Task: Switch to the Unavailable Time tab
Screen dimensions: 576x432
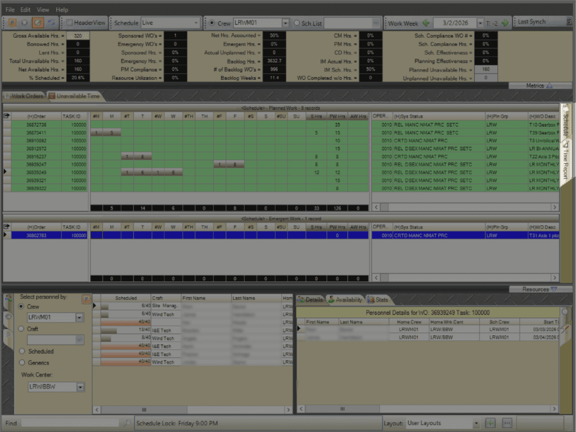Action: click(x=75, y=96)
